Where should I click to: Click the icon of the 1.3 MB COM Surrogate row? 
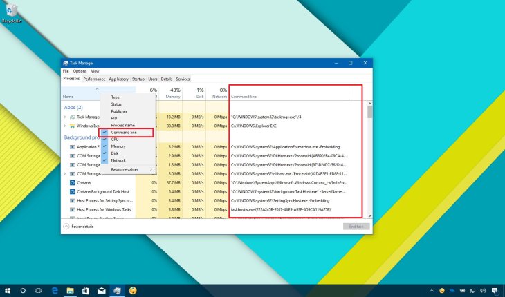coord(73,165)
